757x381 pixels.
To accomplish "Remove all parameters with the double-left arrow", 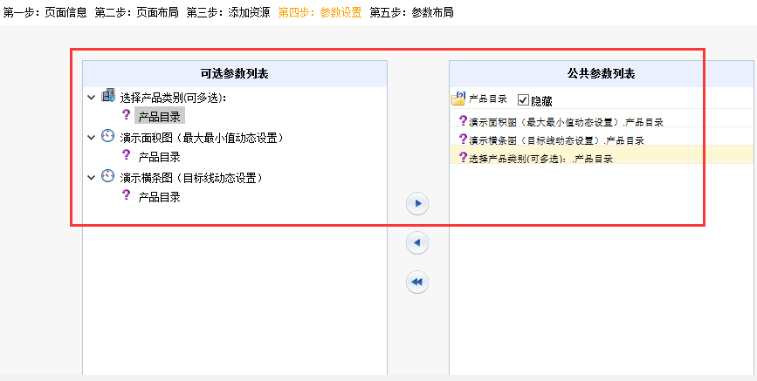I will pyautogui.click(x=417, y=282).
